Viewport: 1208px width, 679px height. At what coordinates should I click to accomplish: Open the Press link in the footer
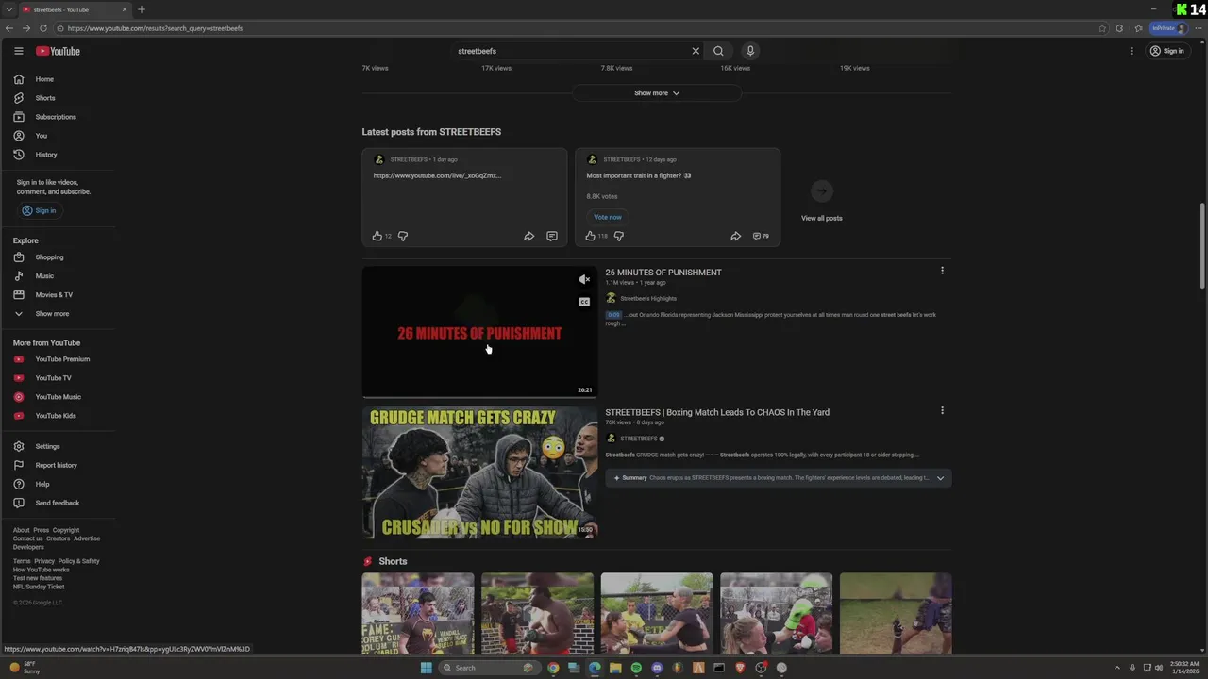click(41, 530)
